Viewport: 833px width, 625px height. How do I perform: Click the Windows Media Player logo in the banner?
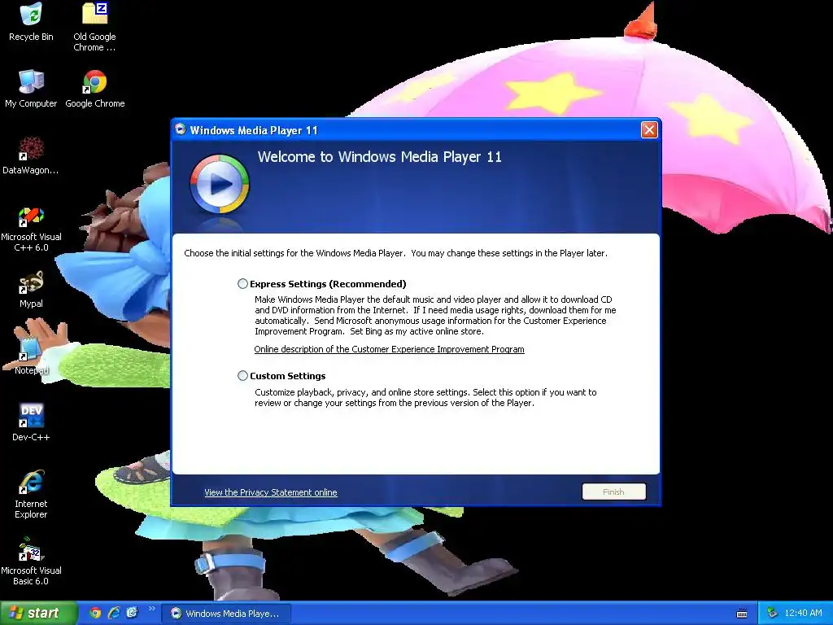220,185
